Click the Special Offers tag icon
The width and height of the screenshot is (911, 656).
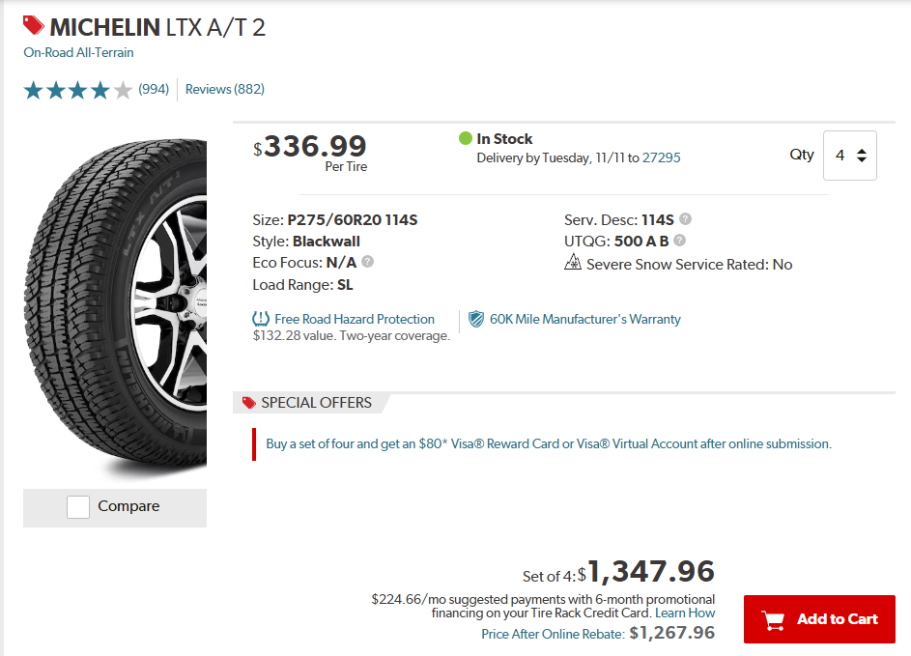click(x=249, y=403)
